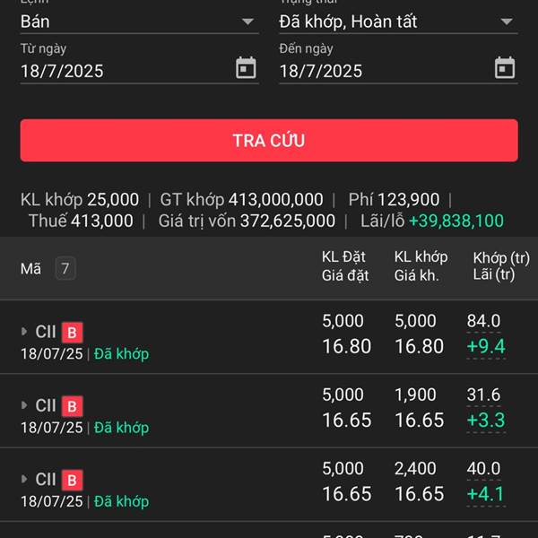
Task: Tap the Lãi/lỗ total +39,838,100
Action: pyautogui.click(x=456, y=221)
